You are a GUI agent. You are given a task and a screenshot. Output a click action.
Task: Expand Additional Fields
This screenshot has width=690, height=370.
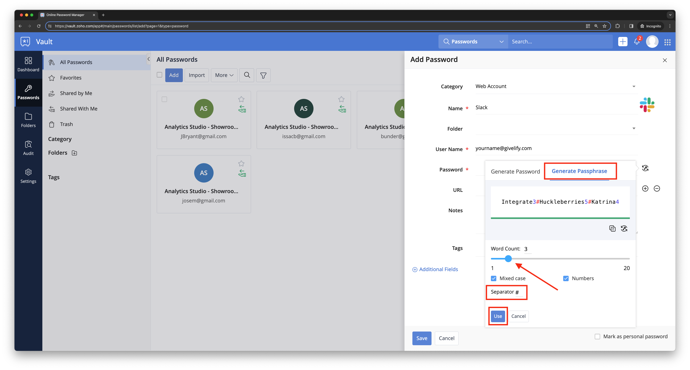435,269
